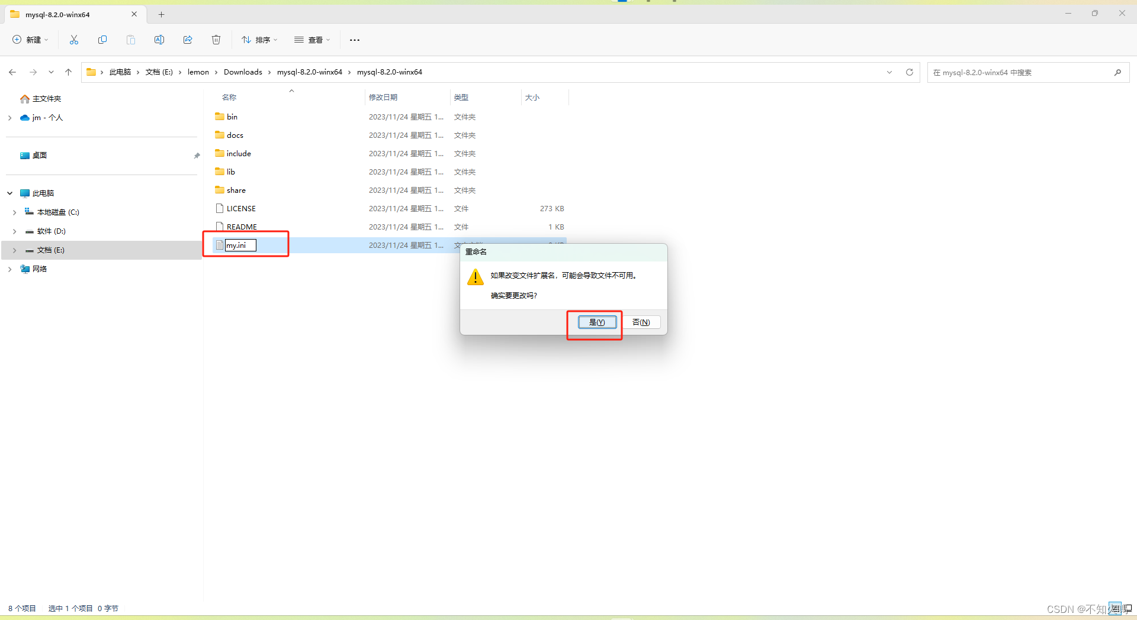The height and width of the screenshot is (620, 1137).
Task: Go forward with the right arrow button
Action: coord(33,72)
